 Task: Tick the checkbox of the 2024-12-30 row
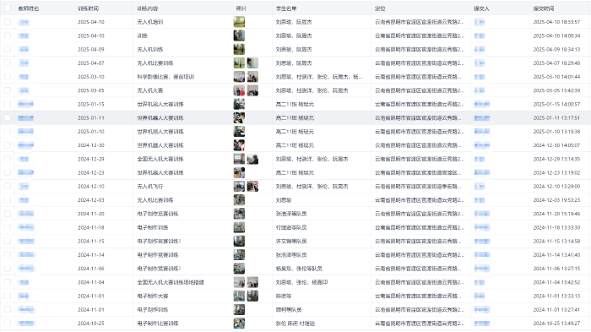point(8,144)
